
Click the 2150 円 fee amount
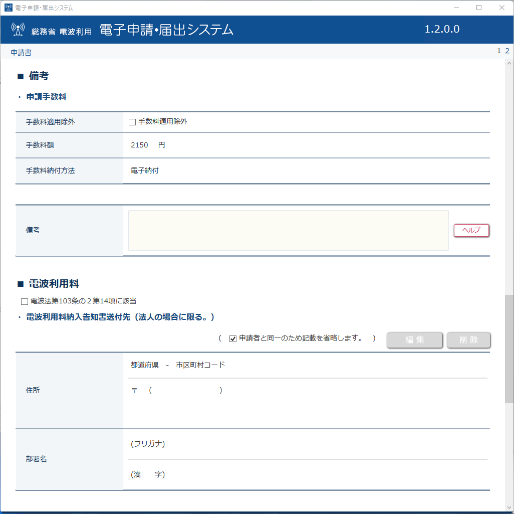tap(148, 145)
